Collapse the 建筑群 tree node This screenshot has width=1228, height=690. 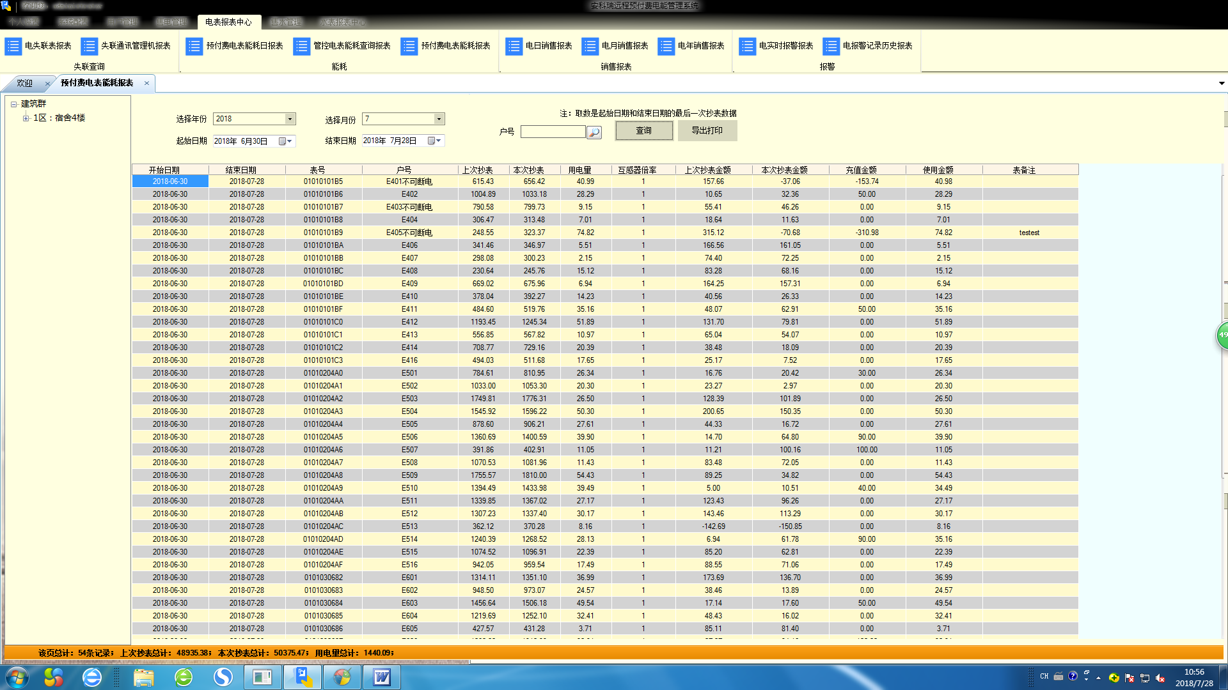click(x=13, y=104)
